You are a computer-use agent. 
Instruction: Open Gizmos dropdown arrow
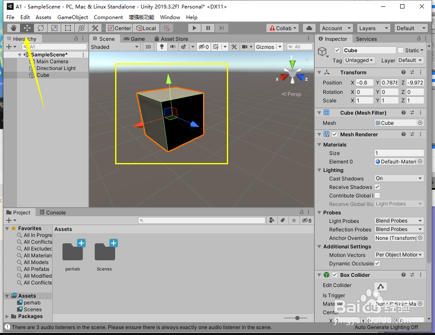[280, 47]
